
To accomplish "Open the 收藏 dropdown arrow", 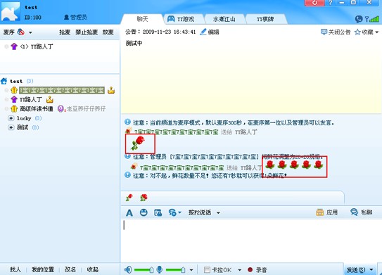I will [376, 32].
